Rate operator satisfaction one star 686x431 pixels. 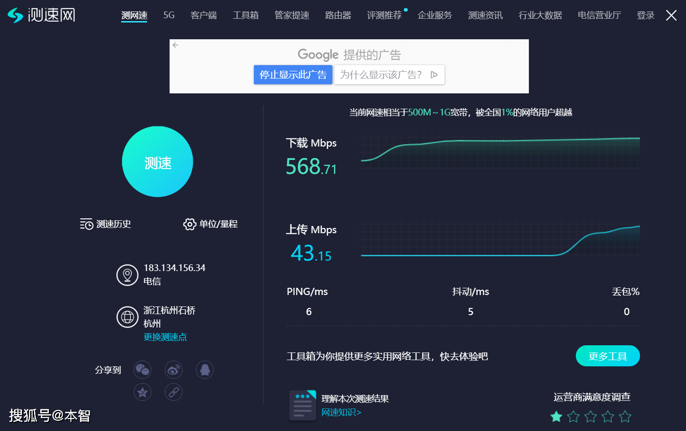tap(556, 417)
